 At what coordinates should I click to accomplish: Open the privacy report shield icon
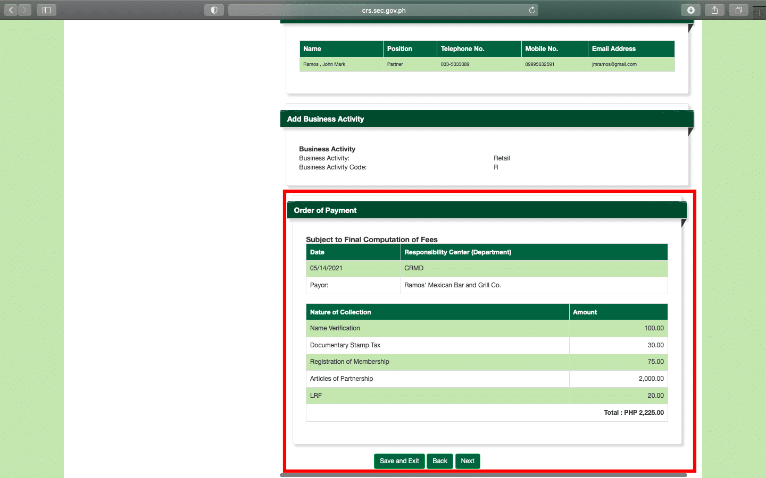[214, 10]
